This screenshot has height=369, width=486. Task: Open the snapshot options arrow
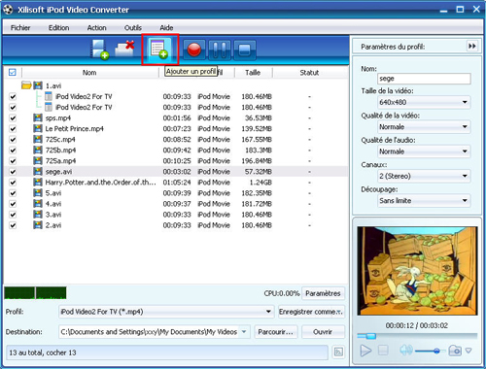pyautogui.click(x=469, y=351)
